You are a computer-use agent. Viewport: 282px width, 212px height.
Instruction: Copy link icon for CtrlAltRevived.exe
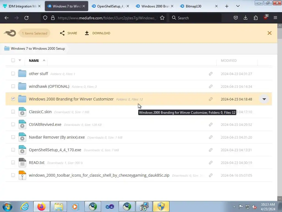(211, 124)
